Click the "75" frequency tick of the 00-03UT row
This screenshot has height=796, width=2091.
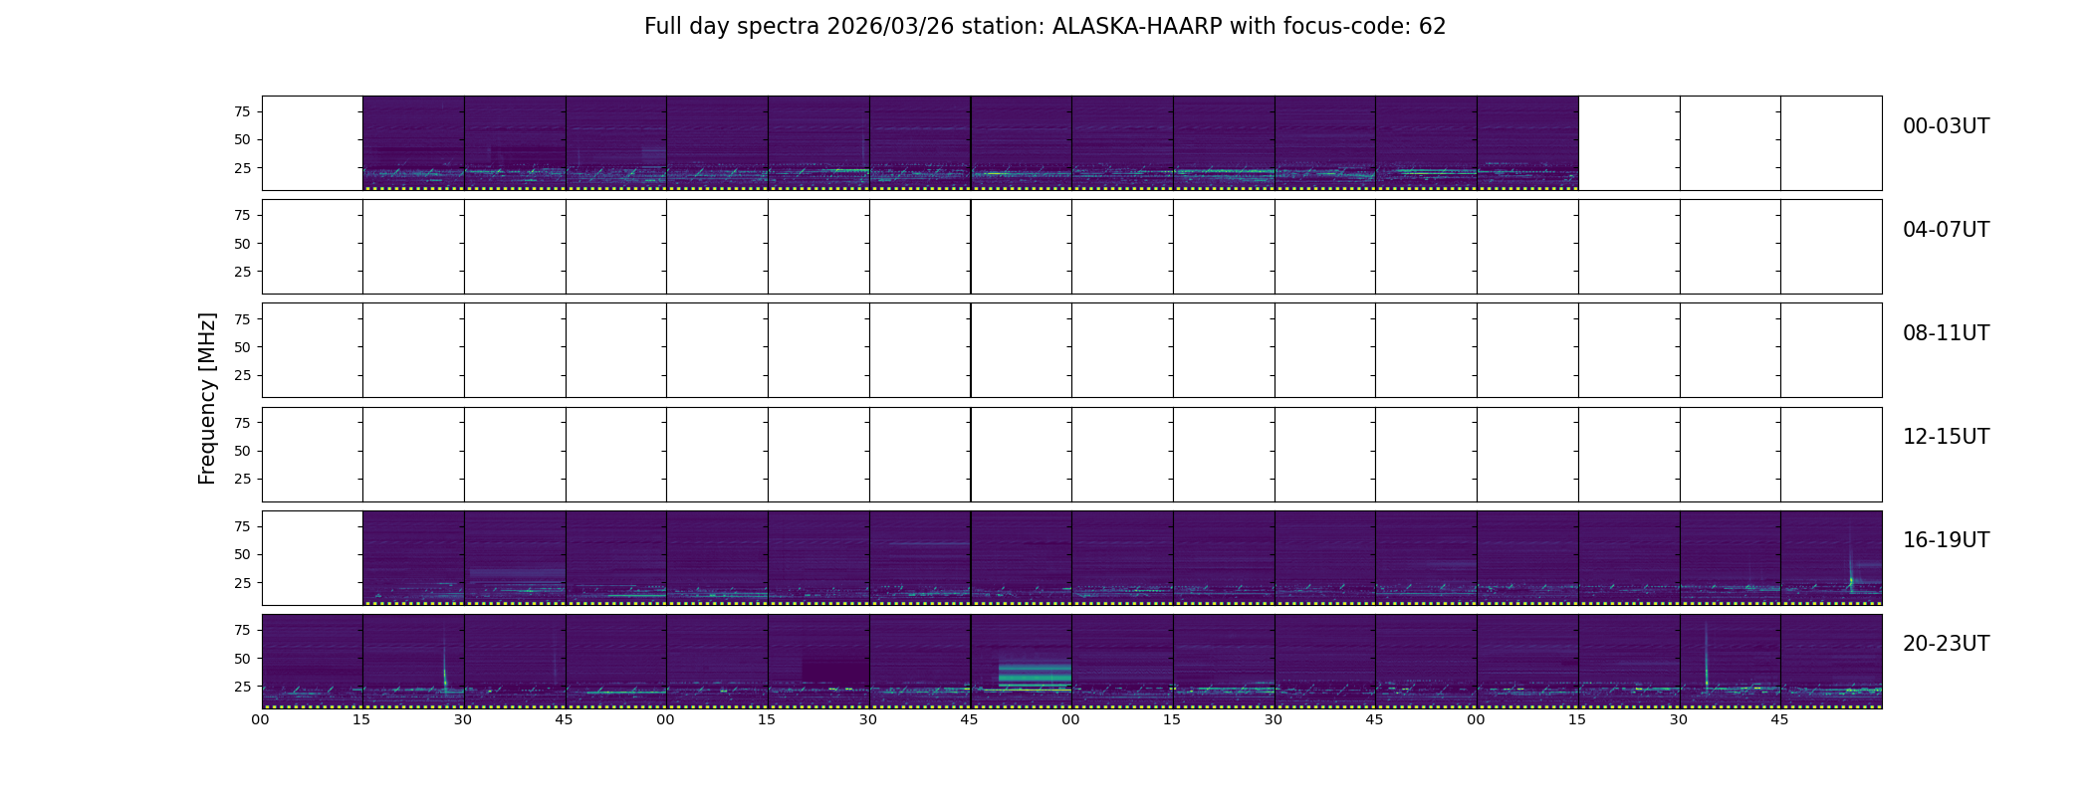click(x=242, y=111)
